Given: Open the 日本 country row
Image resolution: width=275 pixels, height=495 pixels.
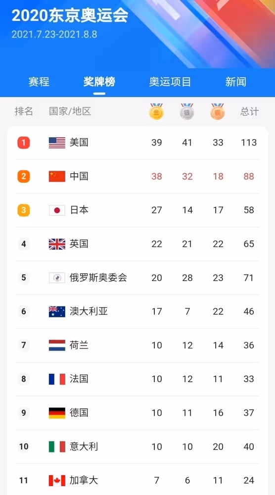Looking at the screenshot, I should (137, 210).
